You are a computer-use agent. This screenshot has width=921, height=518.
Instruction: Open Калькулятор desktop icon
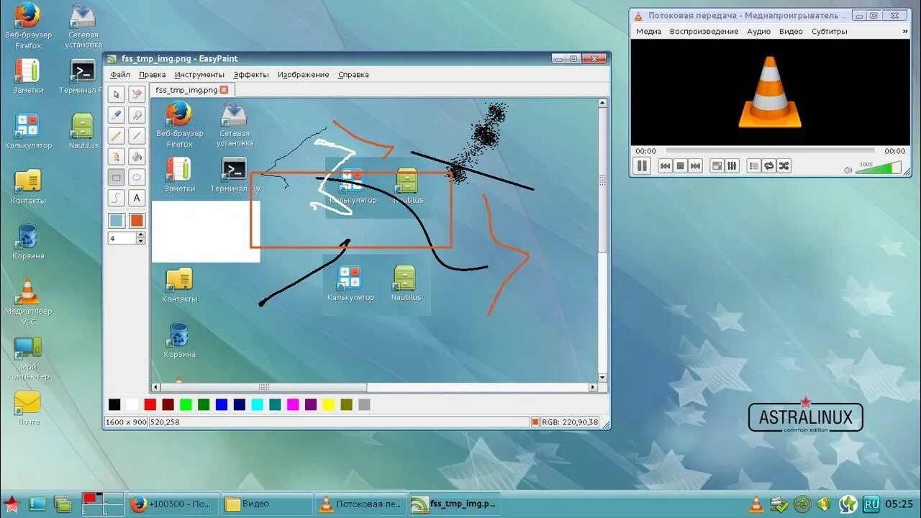tap(28, 131)
